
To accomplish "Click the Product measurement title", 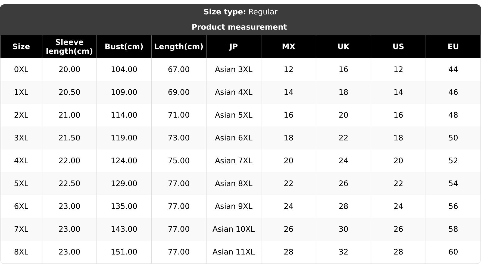I will point(239,27).
